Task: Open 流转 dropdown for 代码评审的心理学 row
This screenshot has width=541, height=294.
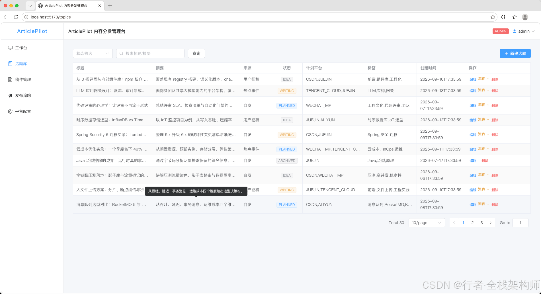Action: click(x=483, y=105)
